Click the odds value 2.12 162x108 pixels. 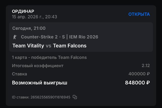click(x=146, y=66)
